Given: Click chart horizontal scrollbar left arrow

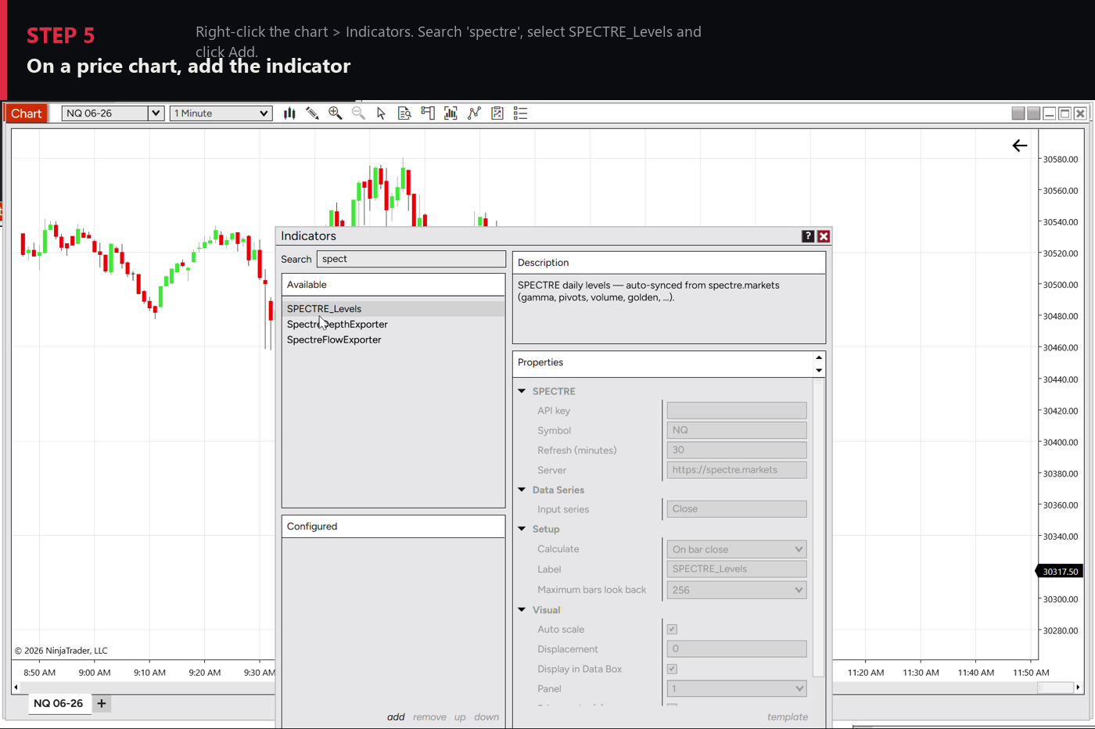Looking at the screenshot, I should pyautogui.click(x=16, y=688).
